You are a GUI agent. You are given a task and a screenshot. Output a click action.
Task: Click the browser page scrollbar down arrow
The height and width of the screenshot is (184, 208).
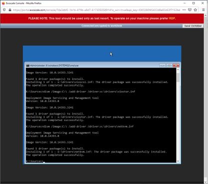[205, 182]
